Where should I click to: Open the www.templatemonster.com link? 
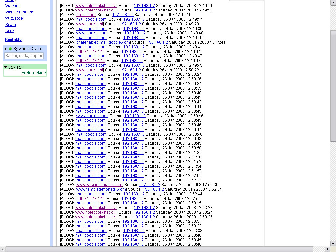coord(101,189)
